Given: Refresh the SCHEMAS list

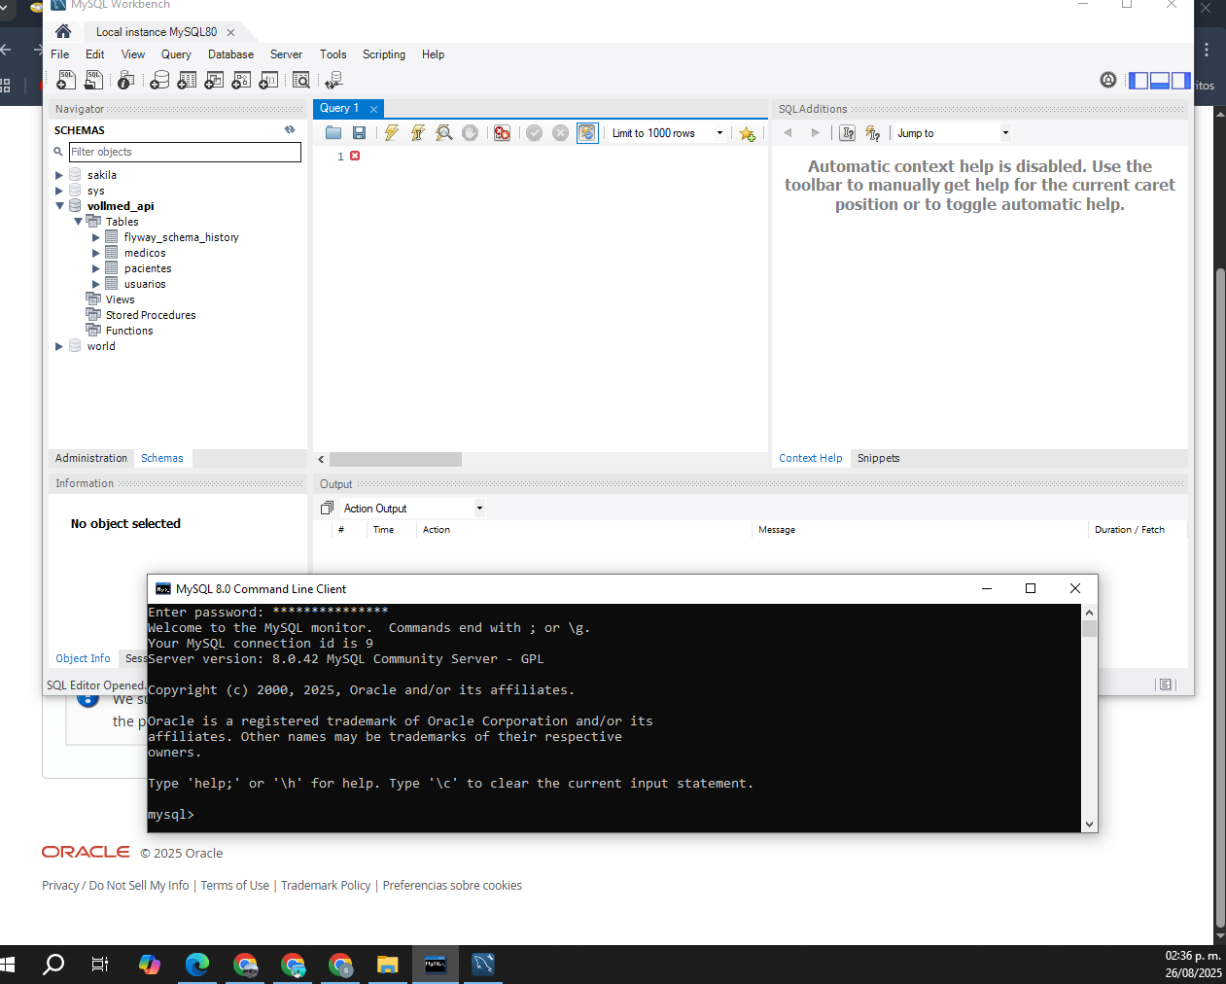Looking at the screenshot, I should point(290,129).
